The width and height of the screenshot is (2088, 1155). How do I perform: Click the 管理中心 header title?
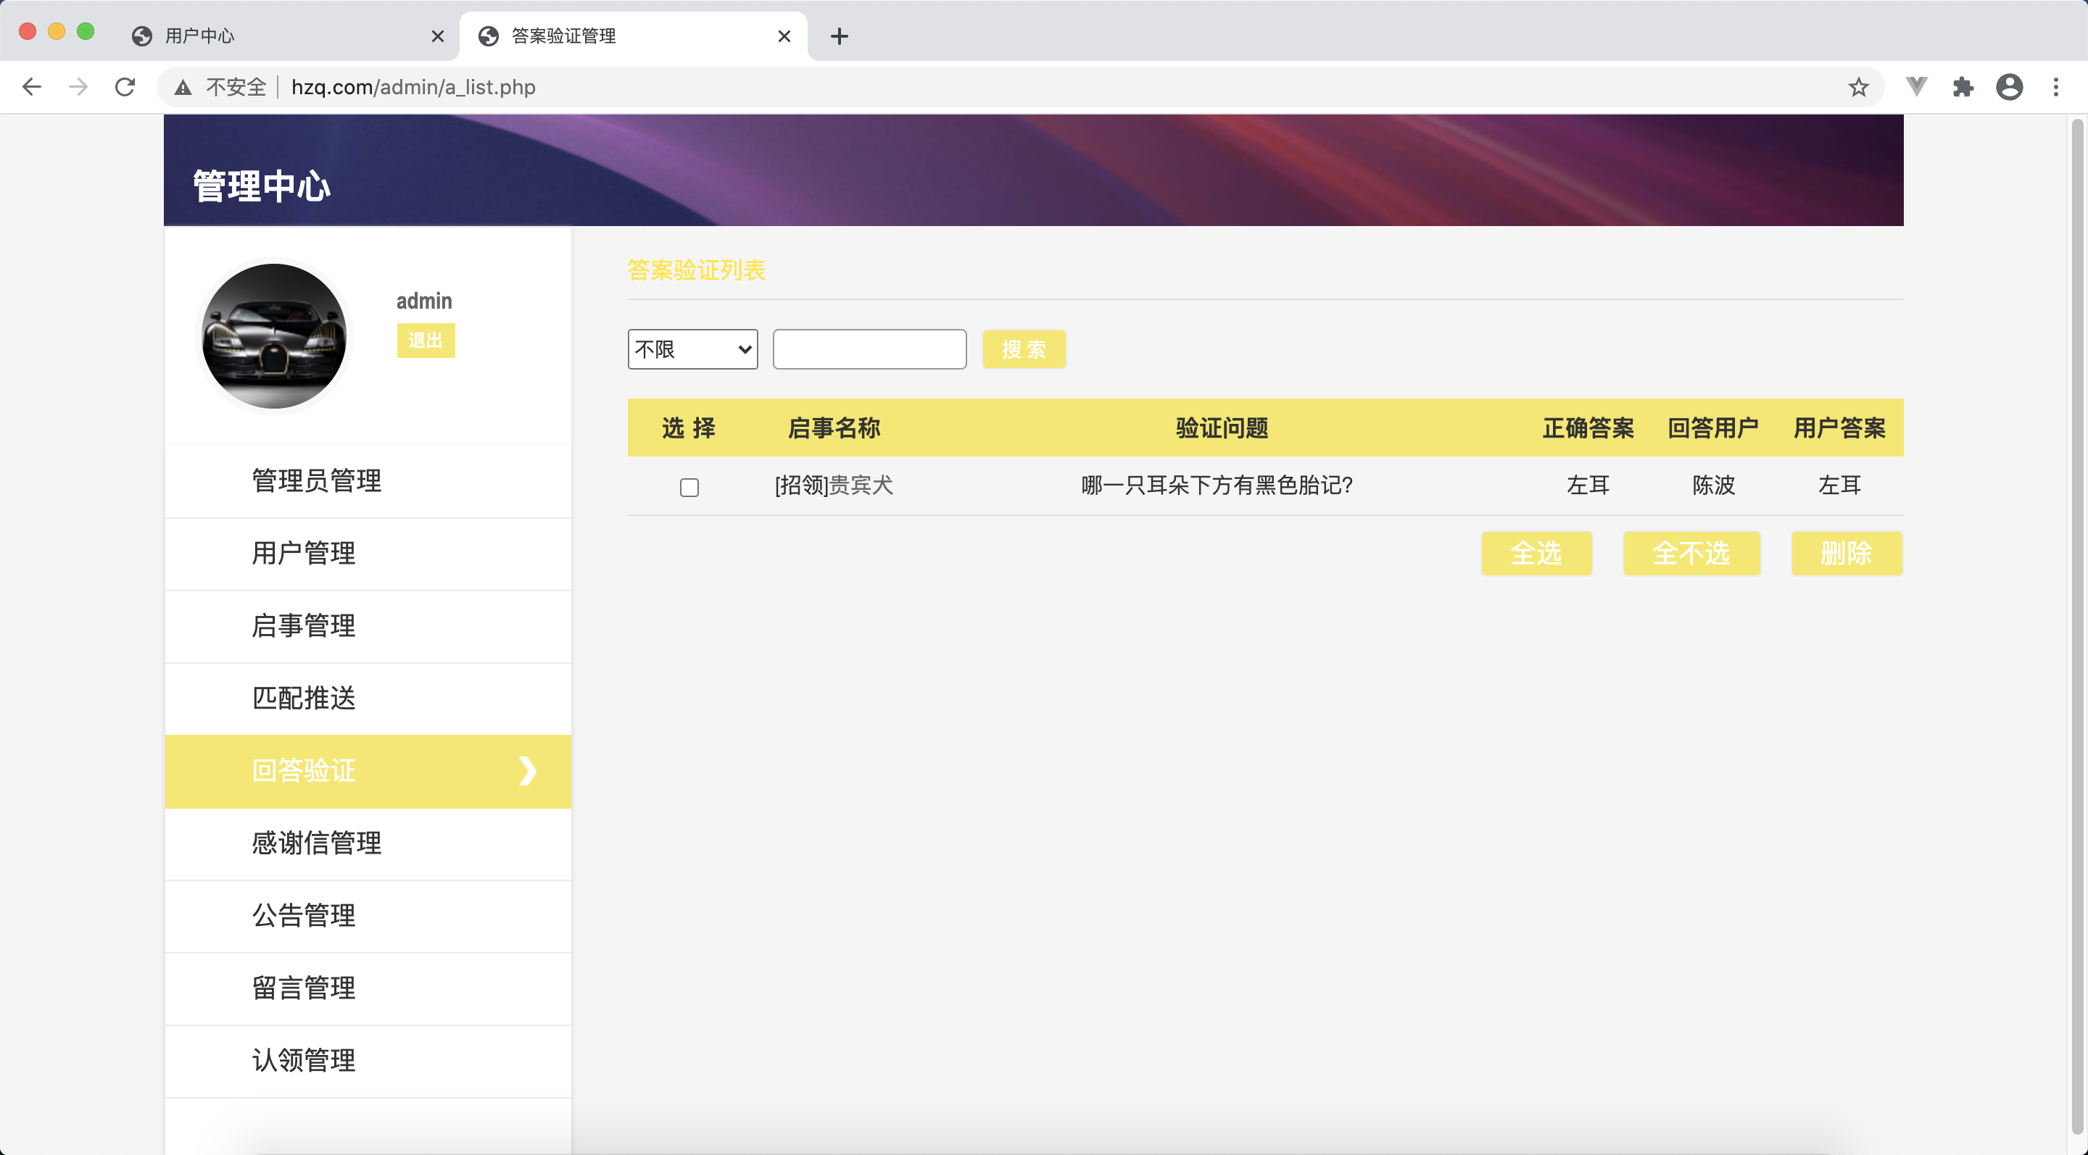click(262, 186)
